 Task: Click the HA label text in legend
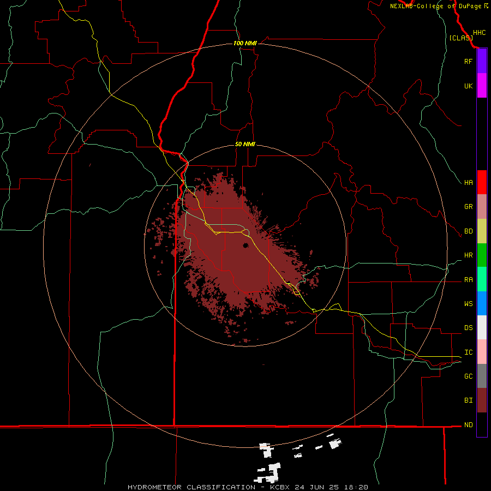click(x=469, y=182)
